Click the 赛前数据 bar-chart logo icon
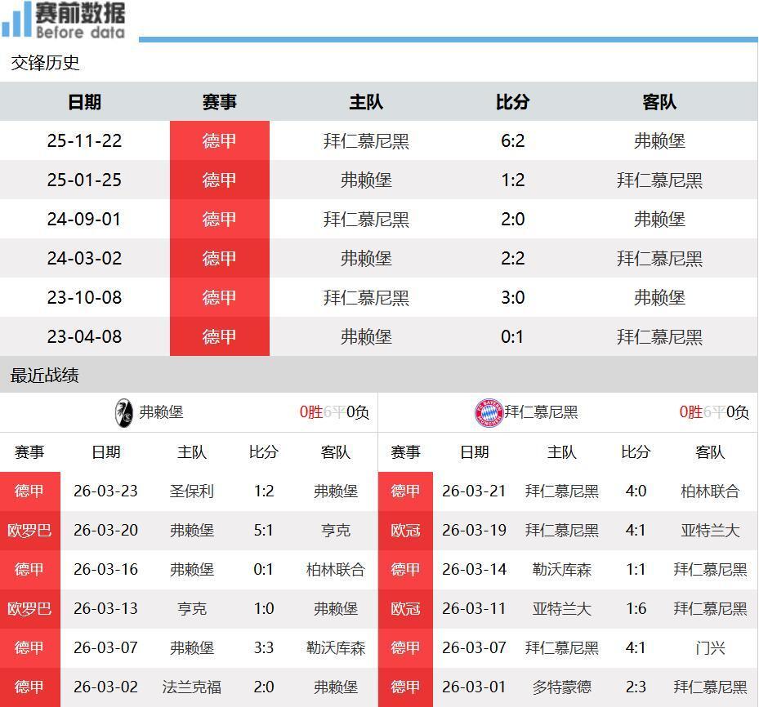 pos(16,20)
